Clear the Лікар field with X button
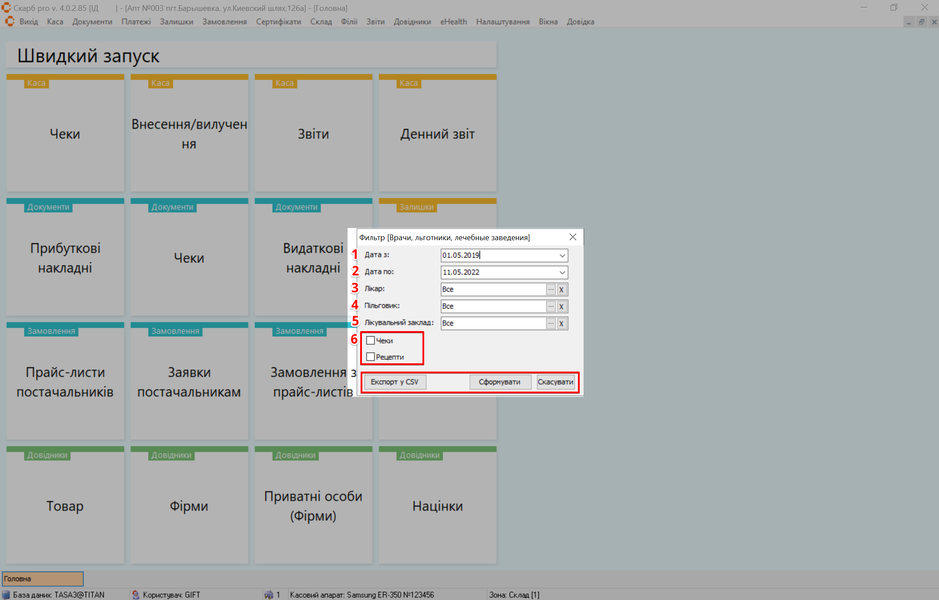The height and width of the screenshot is (600, 939). (x=561, y=289)
